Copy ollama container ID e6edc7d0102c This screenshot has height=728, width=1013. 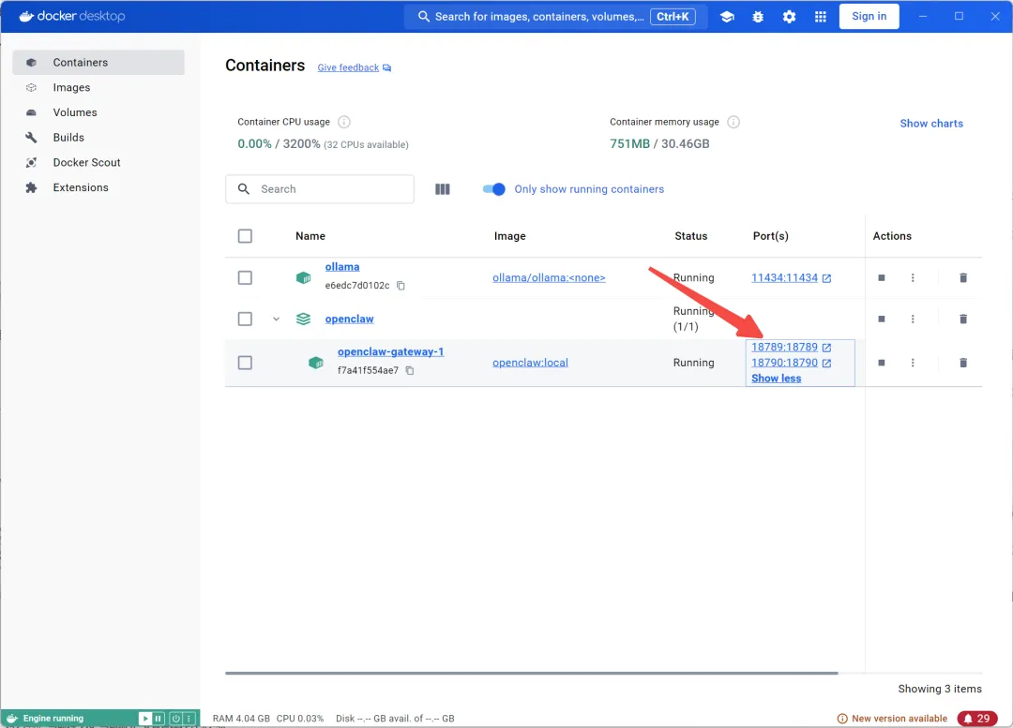pos(401,285)
